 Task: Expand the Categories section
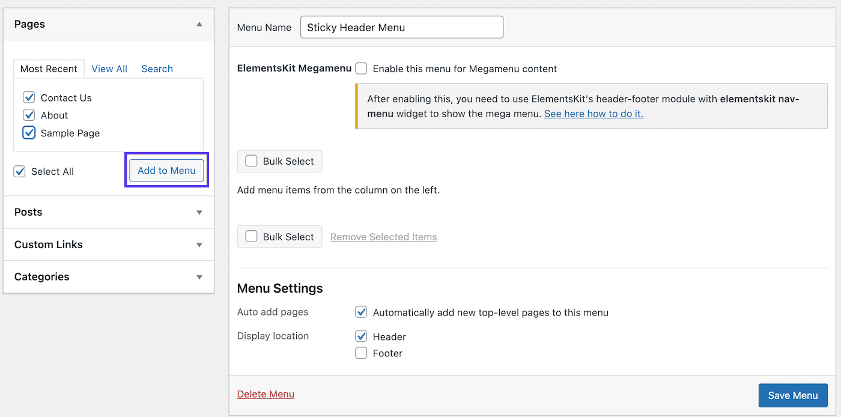[x=199, y=277]
